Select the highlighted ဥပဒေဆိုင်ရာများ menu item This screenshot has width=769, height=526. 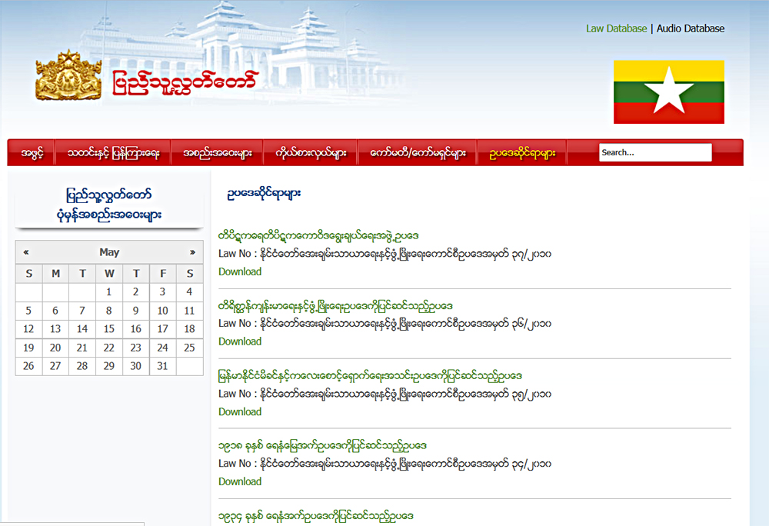coord(522,153)
